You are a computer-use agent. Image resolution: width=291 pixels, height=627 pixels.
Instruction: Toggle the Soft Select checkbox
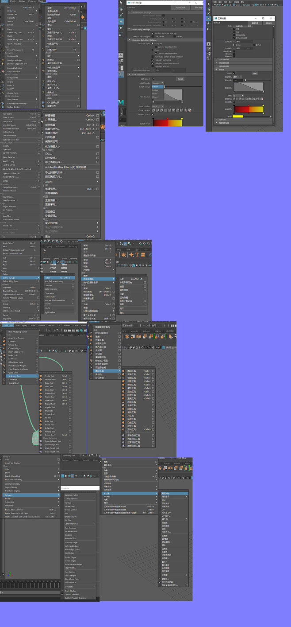coord(153,79)
